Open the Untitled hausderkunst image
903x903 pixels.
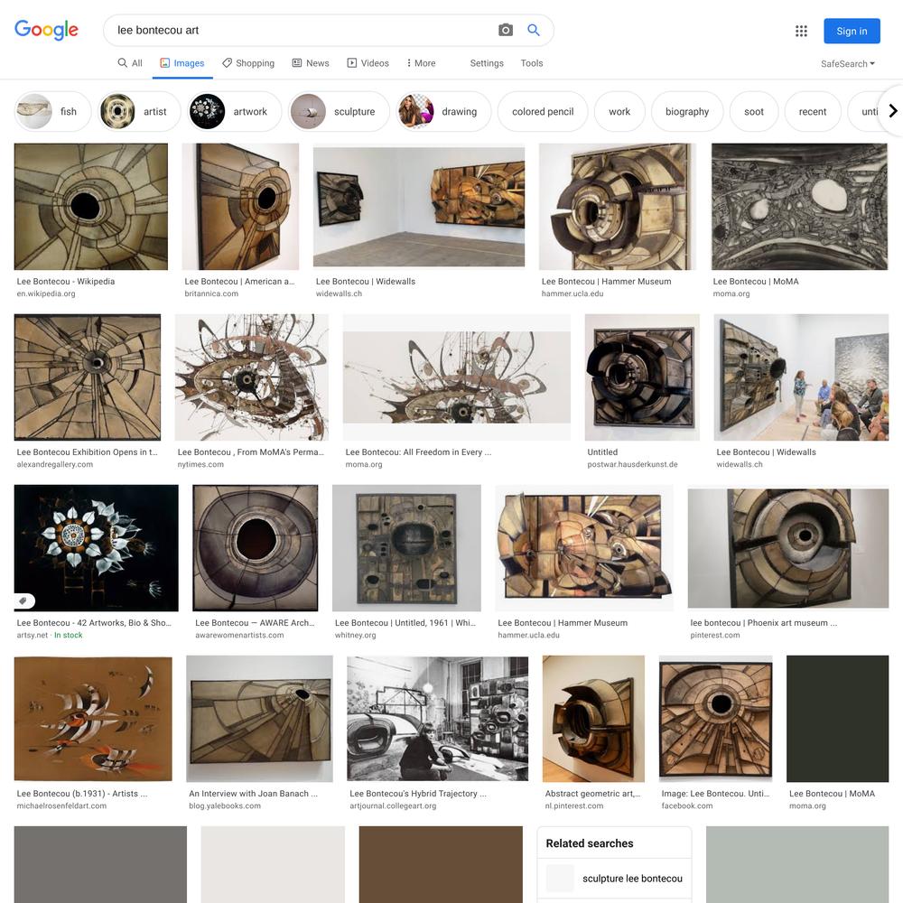tap(642, 377)
